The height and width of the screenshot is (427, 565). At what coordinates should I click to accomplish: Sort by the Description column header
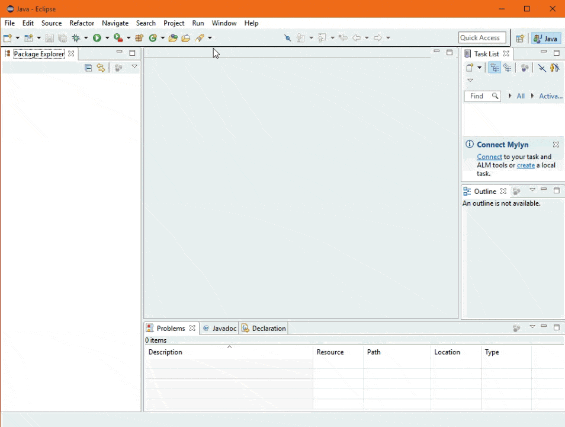[x=229, y=352]
